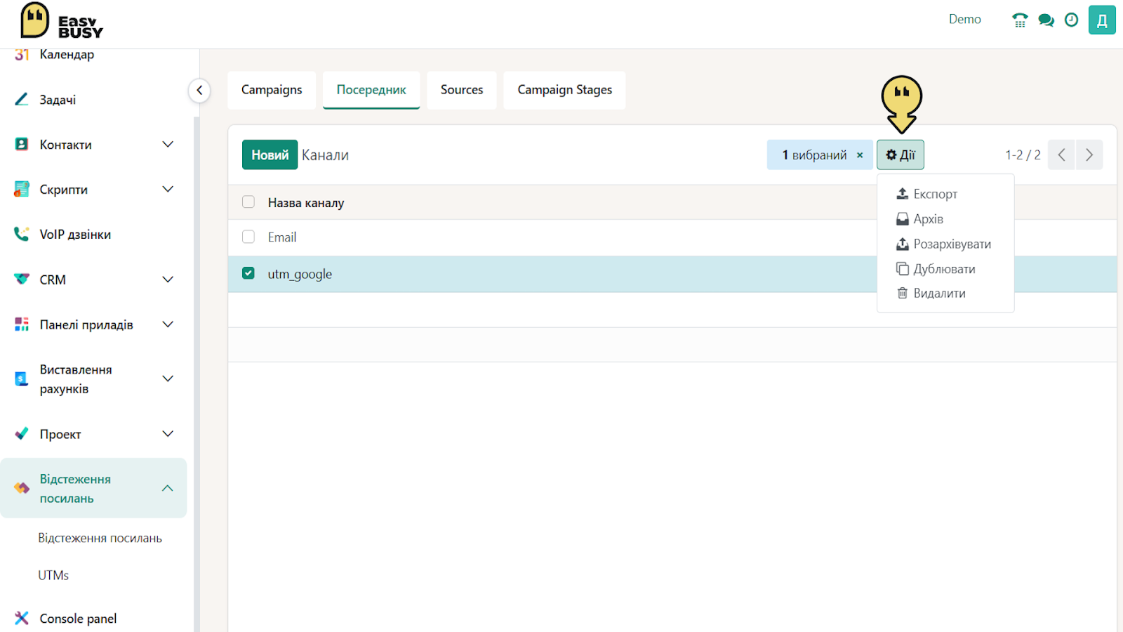Open the Задачі sidebar item

click(58, 100)
